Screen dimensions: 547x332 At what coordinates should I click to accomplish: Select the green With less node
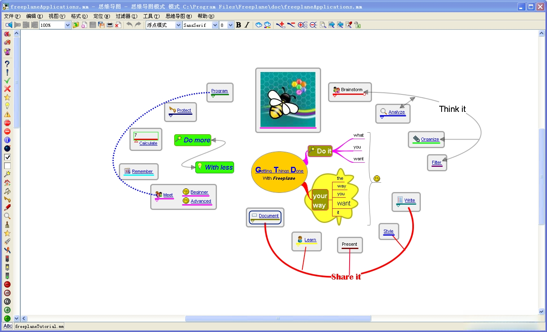pyautogui.click(x=214, y=167)
